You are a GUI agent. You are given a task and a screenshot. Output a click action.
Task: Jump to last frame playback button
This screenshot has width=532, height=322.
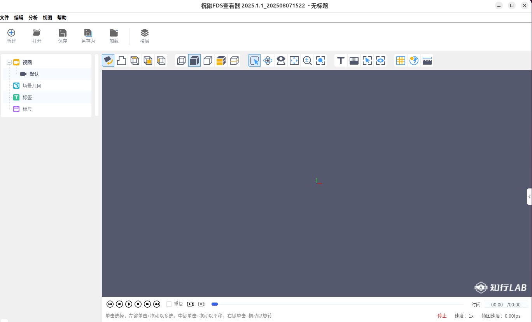(x=157, y=304)
